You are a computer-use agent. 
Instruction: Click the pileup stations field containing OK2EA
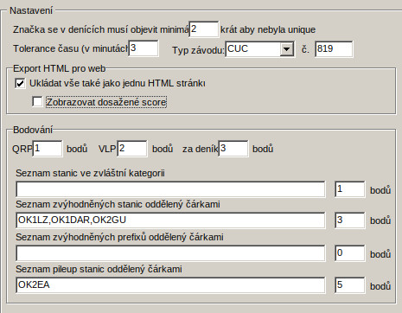tap(170, 285)
